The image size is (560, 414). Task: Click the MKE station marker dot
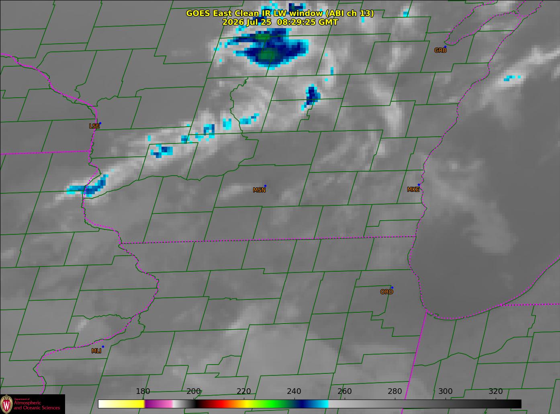[x=419, y=185]
